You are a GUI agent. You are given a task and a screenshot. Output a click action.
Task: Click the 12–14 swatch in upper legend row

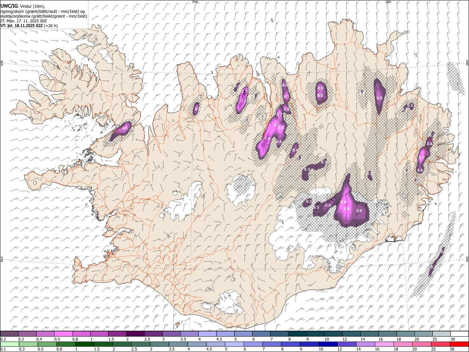coord(351,334)
